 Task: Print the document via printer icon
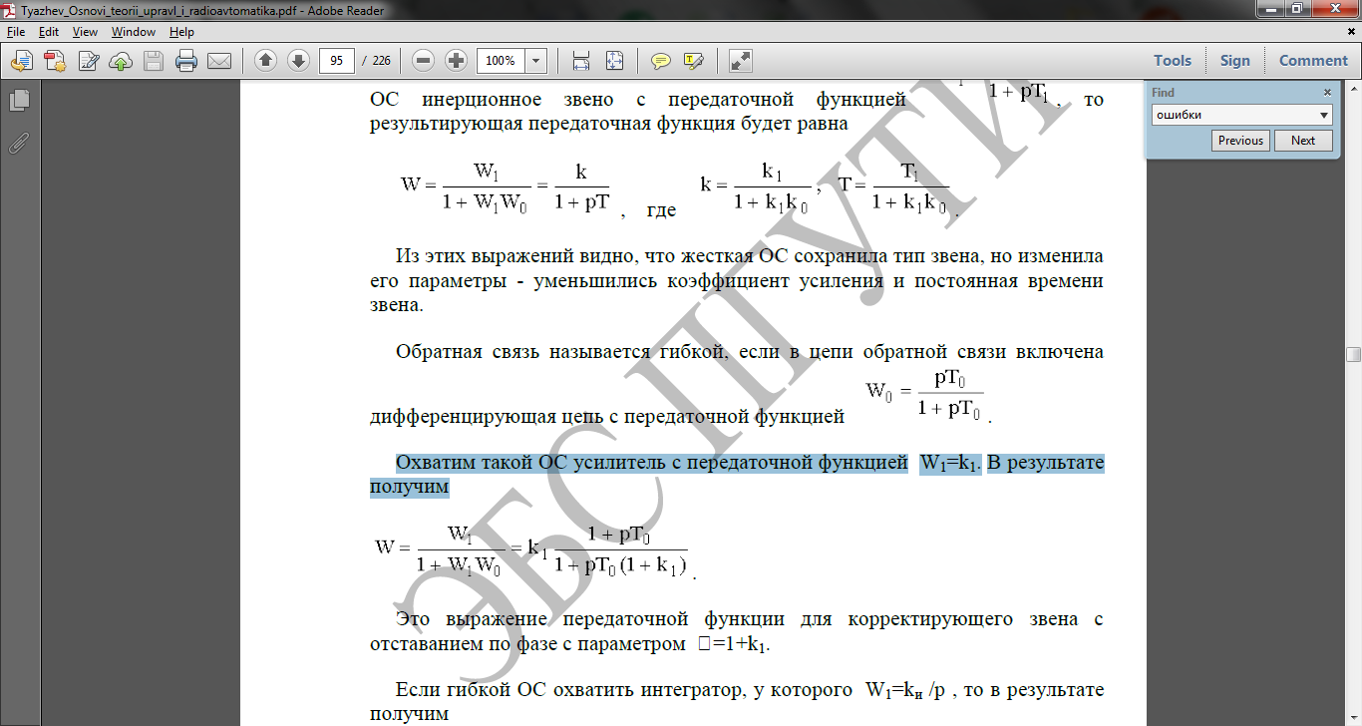(186, 61)
